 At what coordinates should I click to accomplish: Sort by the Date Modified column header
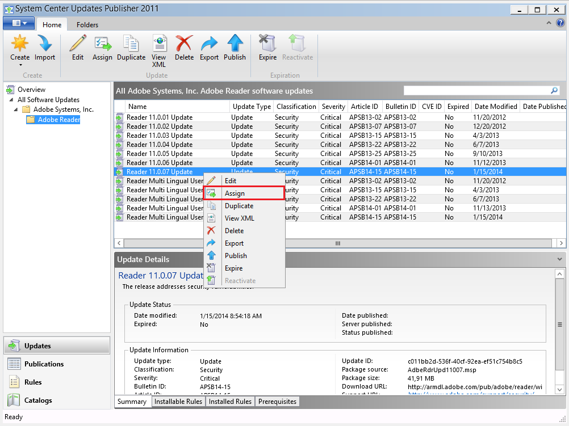tap(496, 107)
